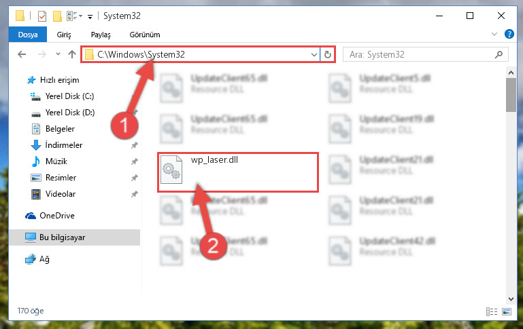Click the search magnifier icon
Image resolution: width=523 pixels, height=329 pixels.
pos(499,54)
